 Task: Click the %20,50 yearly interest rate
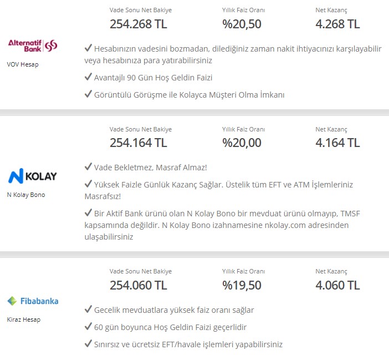242,24
